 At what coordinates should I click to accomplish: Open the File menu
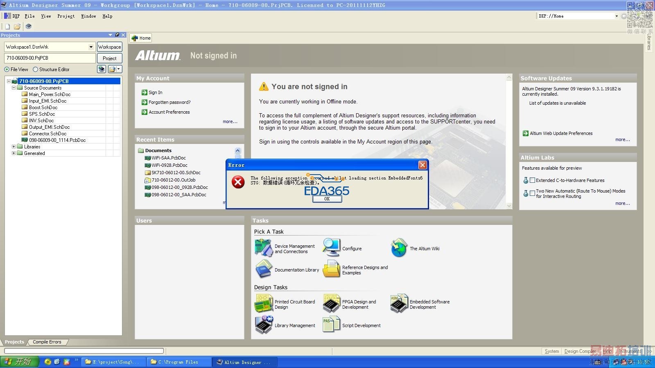(x=29, y=16)
